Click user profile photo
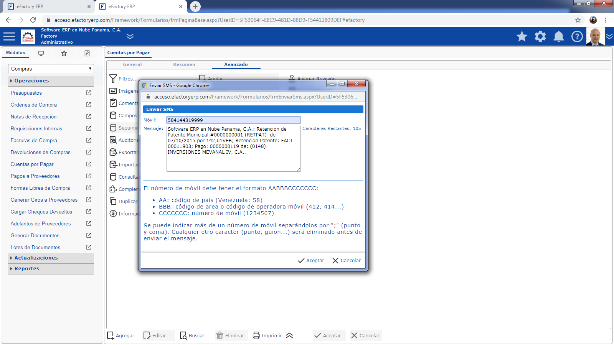 [x=595, y=36]
